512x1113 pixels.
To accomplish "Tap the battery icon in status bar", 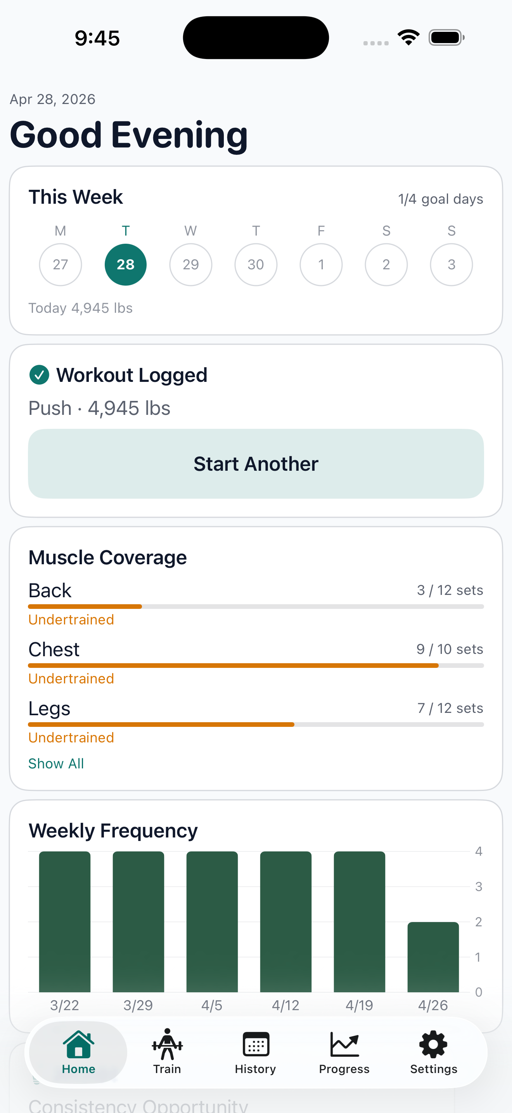I will tap(445, 37).
